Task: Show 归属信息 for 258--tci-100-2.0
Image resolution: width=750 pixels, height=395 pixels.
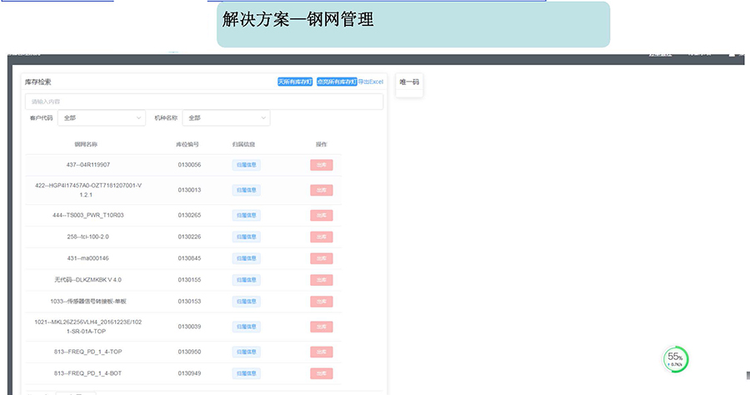Action: [247, 237]
